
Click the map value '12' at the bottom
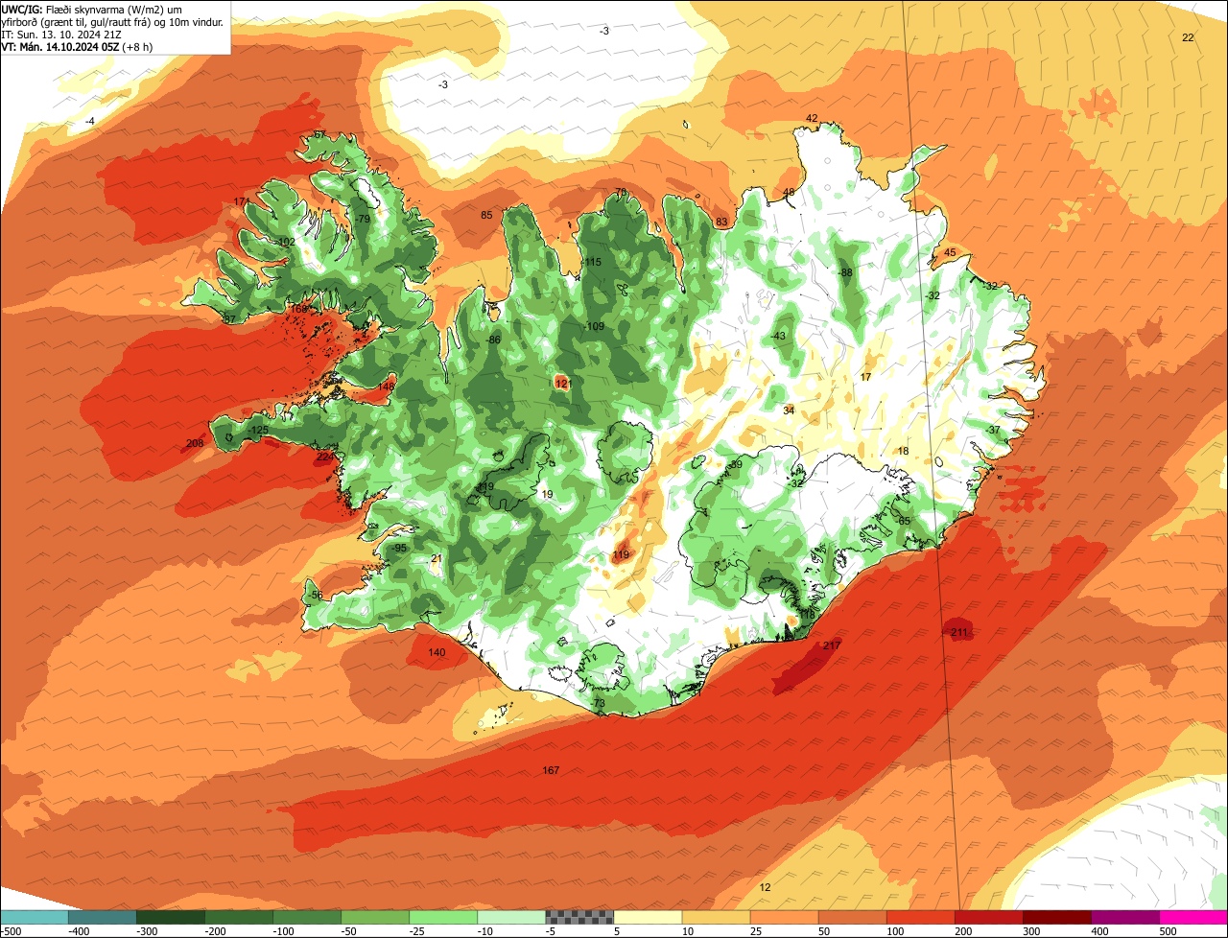pyautogui.click(x=765, y=887)
